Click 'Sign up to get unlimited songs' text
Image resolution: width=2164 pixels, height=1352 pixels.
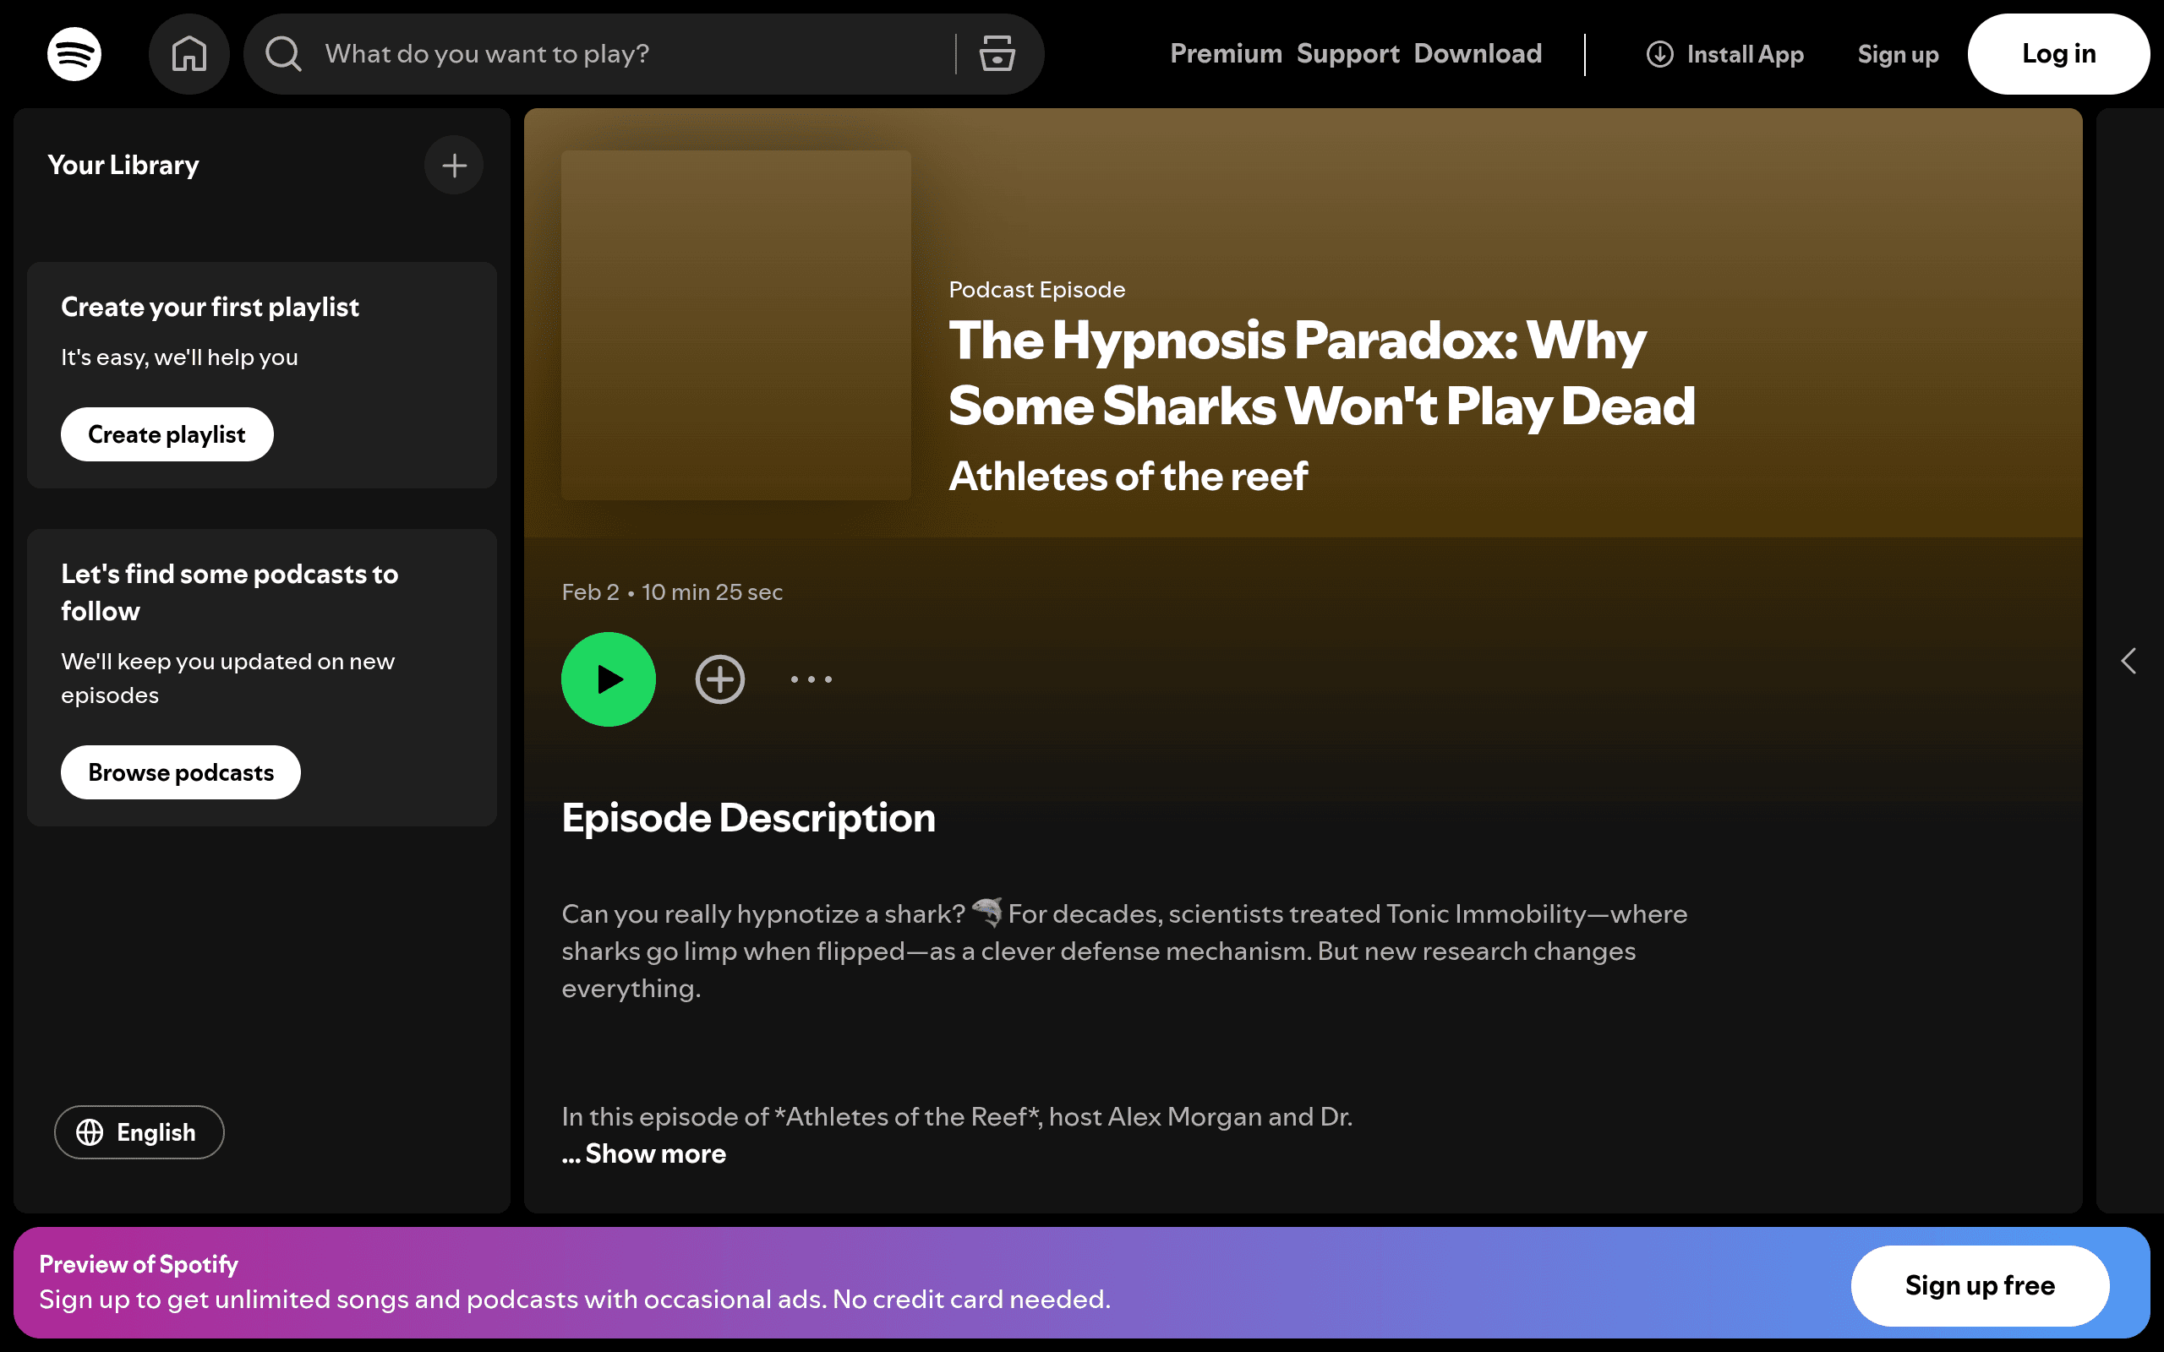(575, 1300)
